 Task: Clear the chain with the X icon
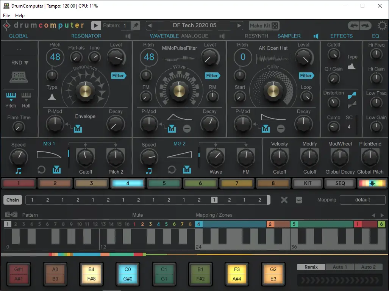click(x=284, y=200)
